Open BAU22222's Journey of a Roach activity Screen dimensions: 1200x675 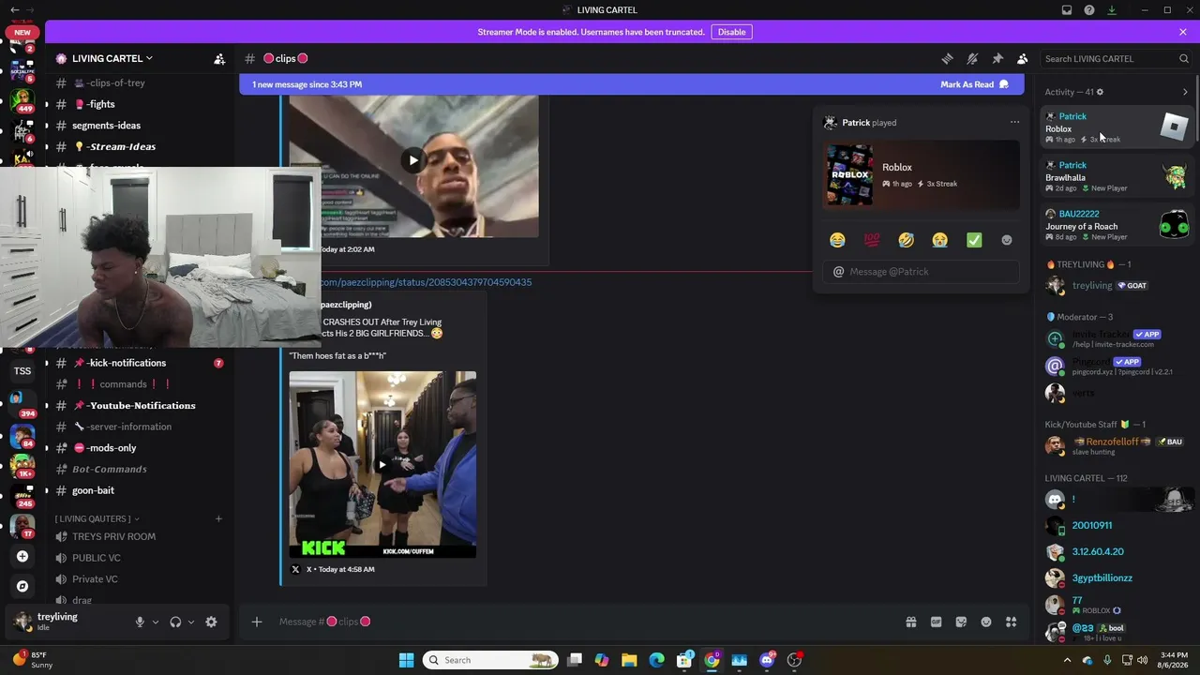pos(1117,225)
